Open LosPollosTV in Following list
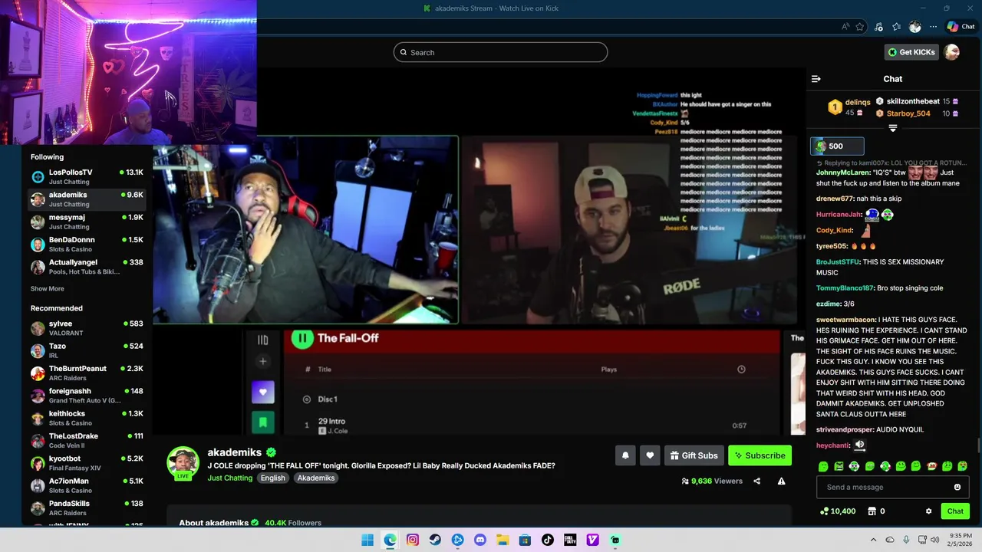Viewport: 982px width, 552px height. tap(86, 176)
